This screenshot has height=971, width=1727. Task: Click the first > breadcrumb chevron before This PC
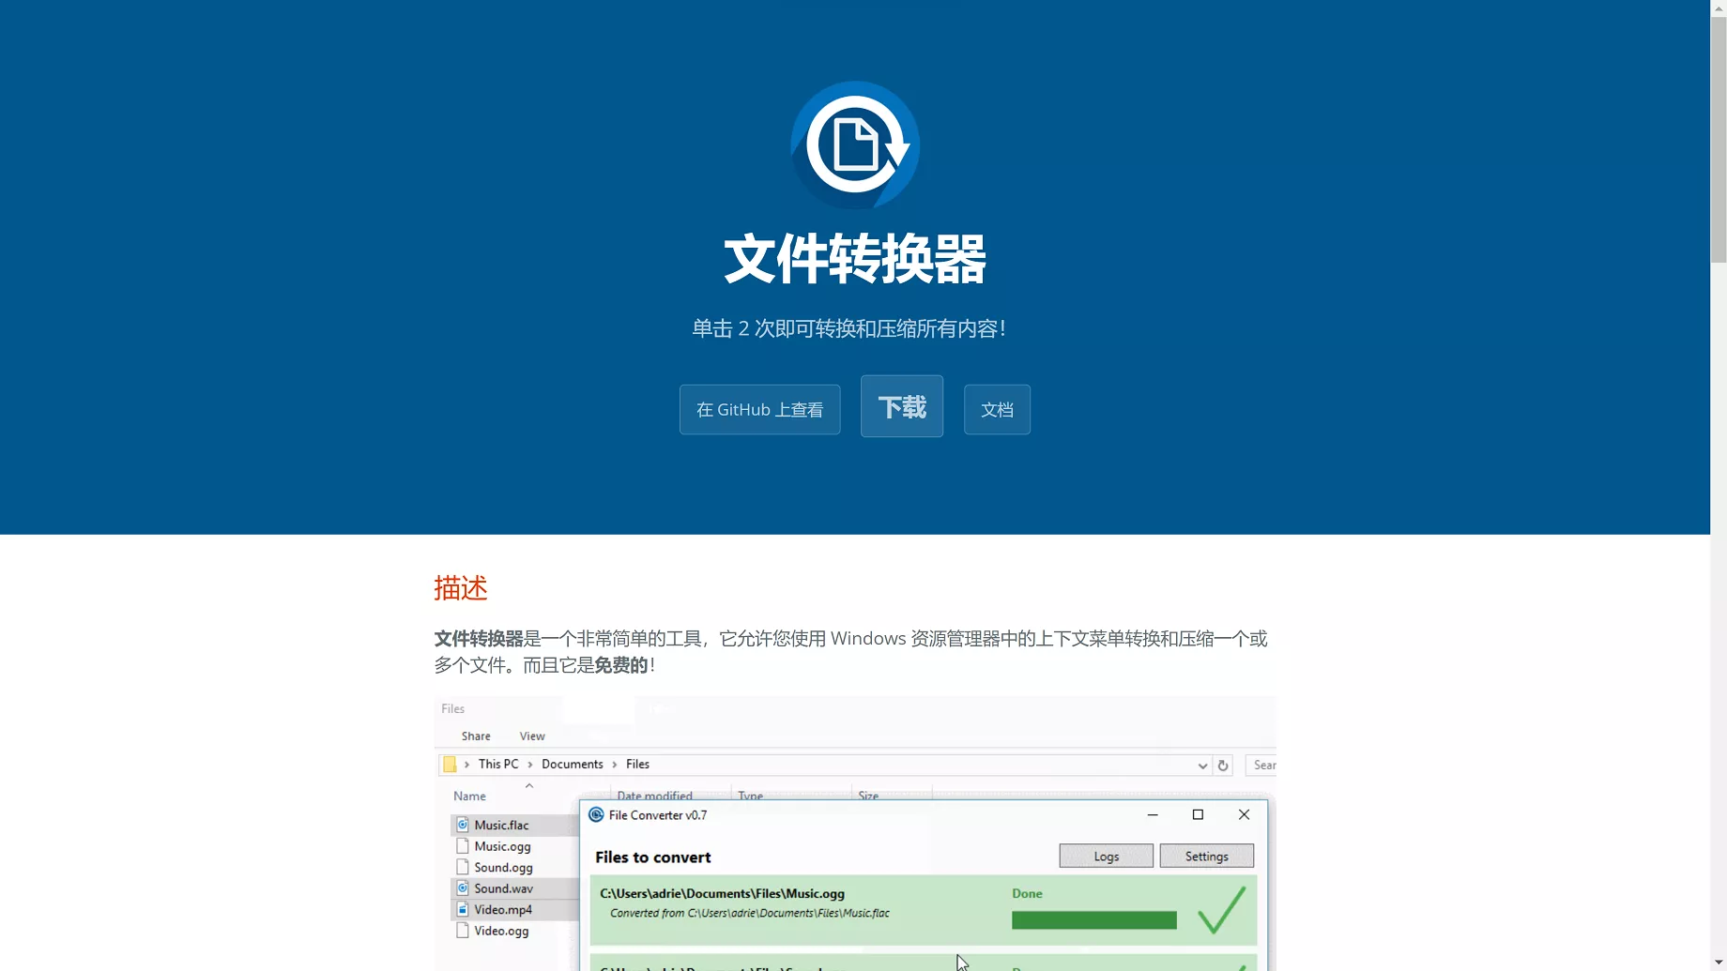tap(466, 765)
